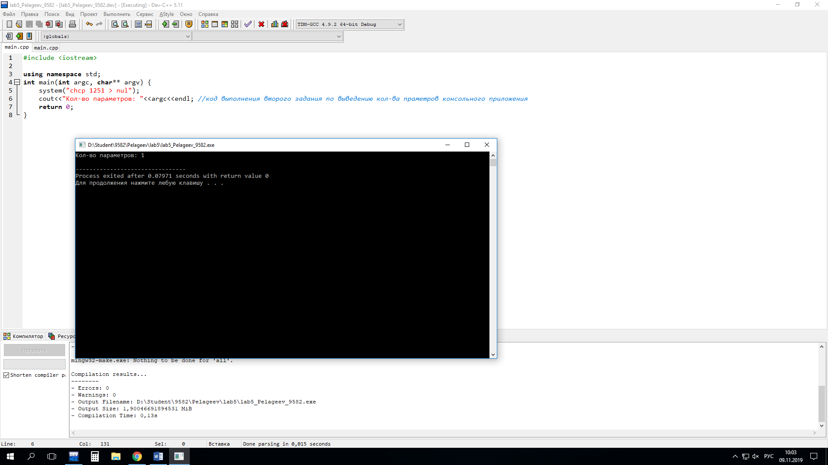Add file to project icon
Image resolution: width=828 pixels, height=465 pixels.
pyautogui.click(x=166, y=25)
